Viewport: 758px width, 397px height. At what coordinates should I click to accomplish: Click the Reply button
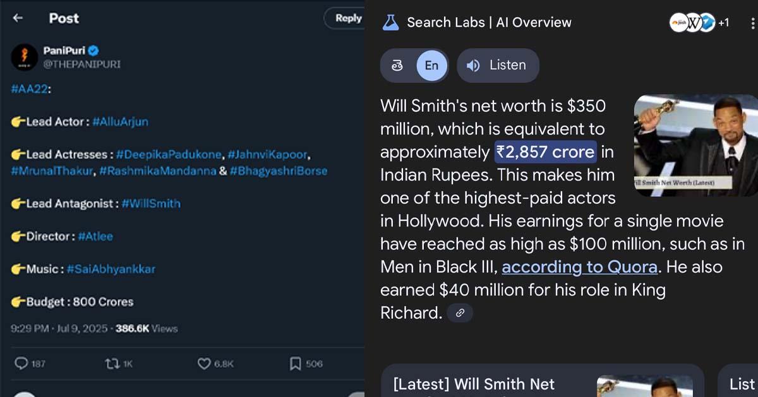(347, 18)
